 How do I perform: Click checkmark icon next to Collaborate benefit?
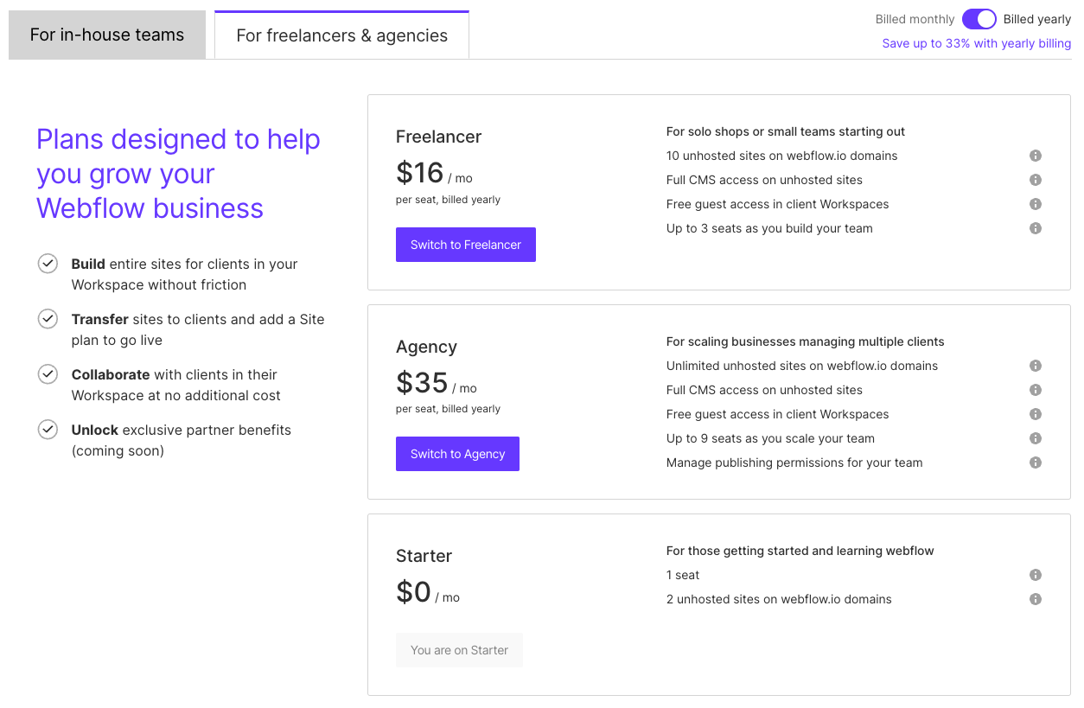(48, 373)
